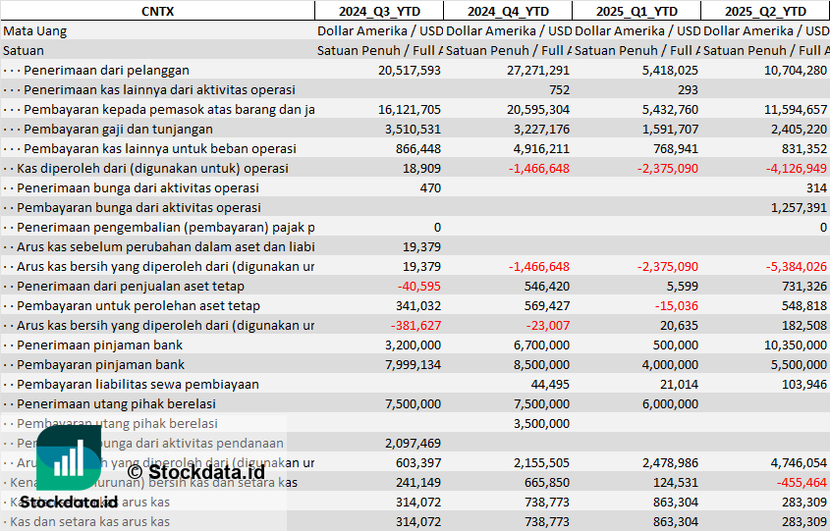Screen dimensions: 830x531
Task: Select the 2024_Q4_YTD column header
Action: point(508,11)
